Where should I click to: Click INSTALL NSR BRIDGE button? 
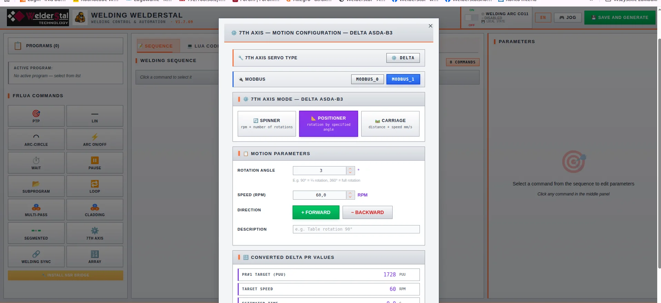[66, 275]
